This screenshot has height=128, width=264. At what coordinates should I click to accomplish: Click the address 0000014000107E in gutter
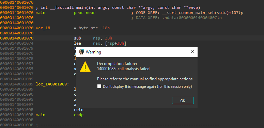(x=17, y=59)
